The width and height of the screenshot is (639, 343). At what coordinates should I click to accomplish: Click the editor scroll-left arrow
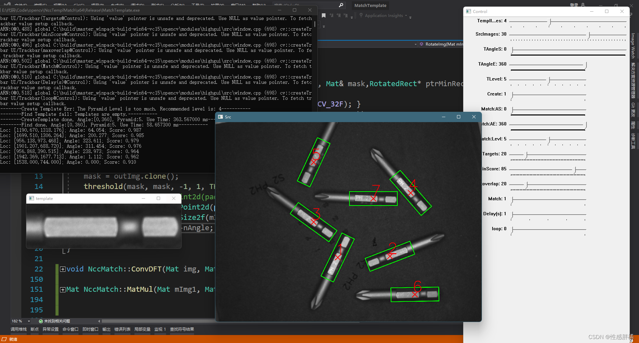coord(99,321)
